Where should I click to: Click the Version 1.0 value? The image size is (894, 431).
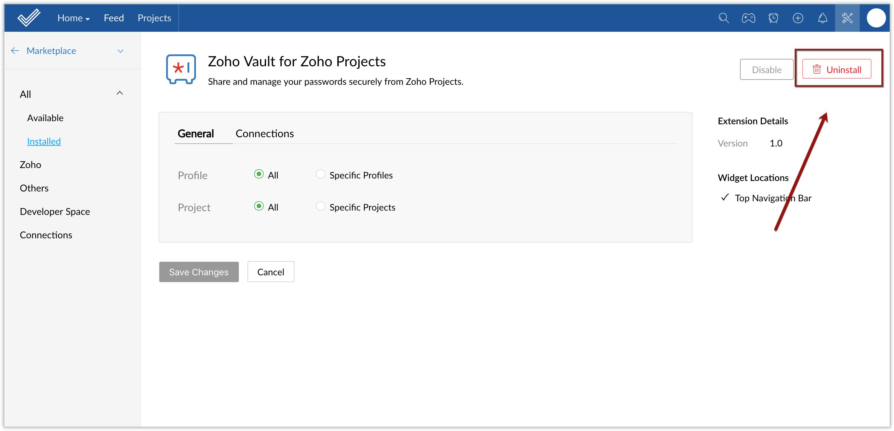[x=776, y=143]
